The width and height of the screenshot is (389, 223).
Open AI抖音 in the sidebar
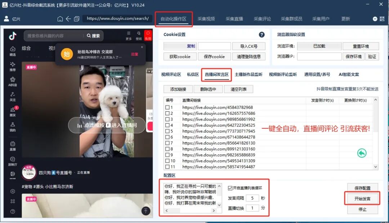[13, 82]
